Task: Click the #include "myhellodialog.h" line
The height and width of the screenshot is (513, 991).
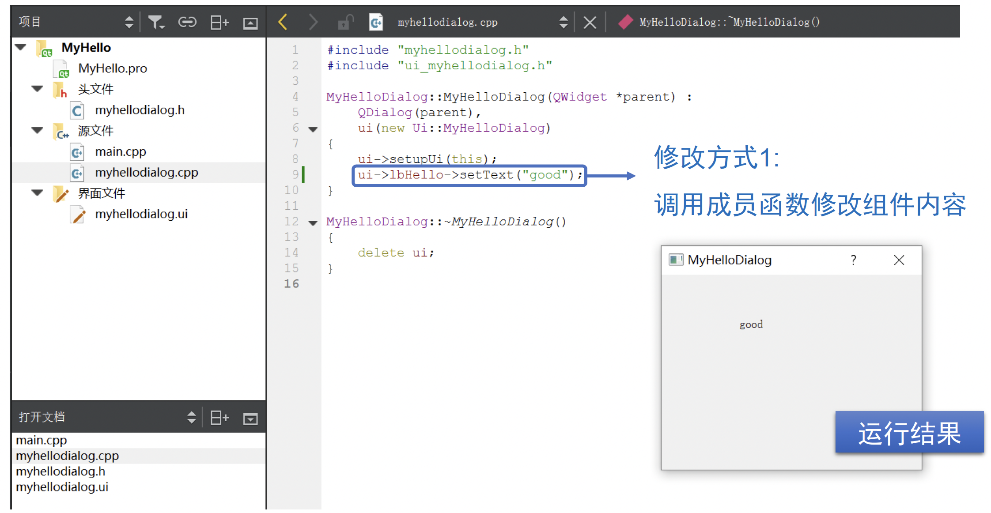Action: click(427, 50)
